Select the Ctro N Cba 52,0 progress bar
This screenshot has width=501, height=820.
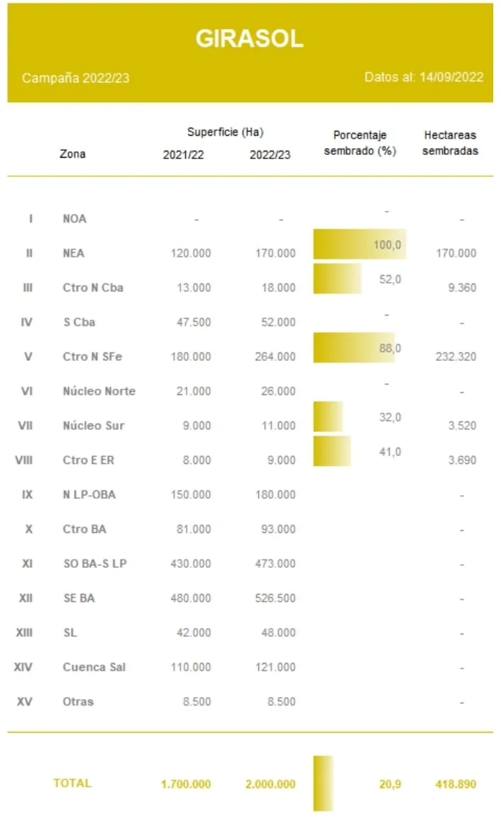coord(337,279)
